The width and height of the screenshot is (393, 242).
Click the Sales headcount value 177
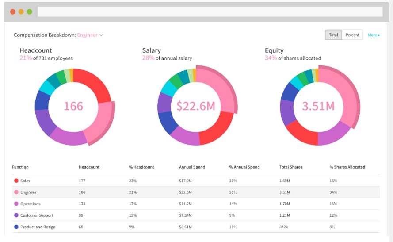click(82, 181)
